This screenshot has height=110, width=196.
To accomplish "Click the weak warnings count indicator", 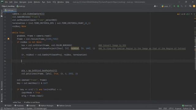I will click(183, 14).
